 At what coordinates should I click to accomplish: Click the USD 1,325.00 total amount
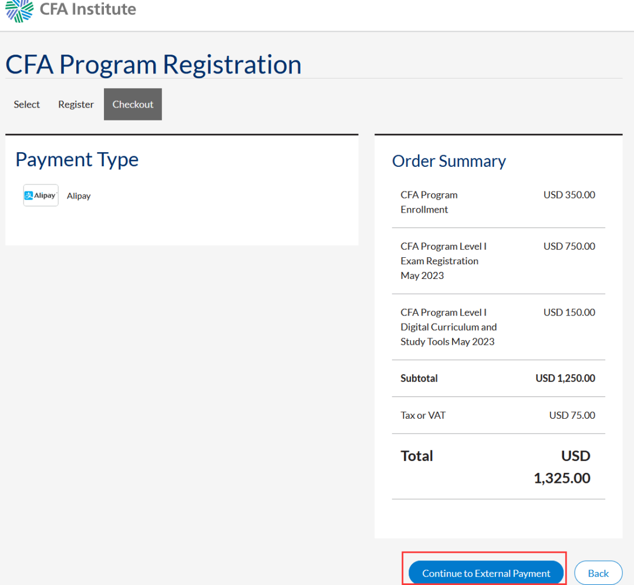tap(562, 467)
